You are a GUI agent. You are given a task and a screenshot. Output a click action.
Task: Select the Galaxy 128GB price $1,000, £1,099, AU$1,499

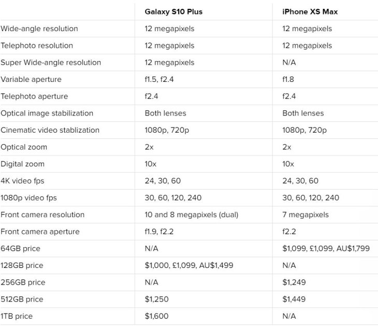tap(189, 265)
